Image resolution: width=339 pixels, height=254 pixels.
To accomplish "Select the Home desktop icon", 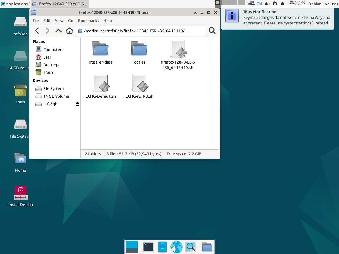I will pyautogui.click(x=21, y=162).
